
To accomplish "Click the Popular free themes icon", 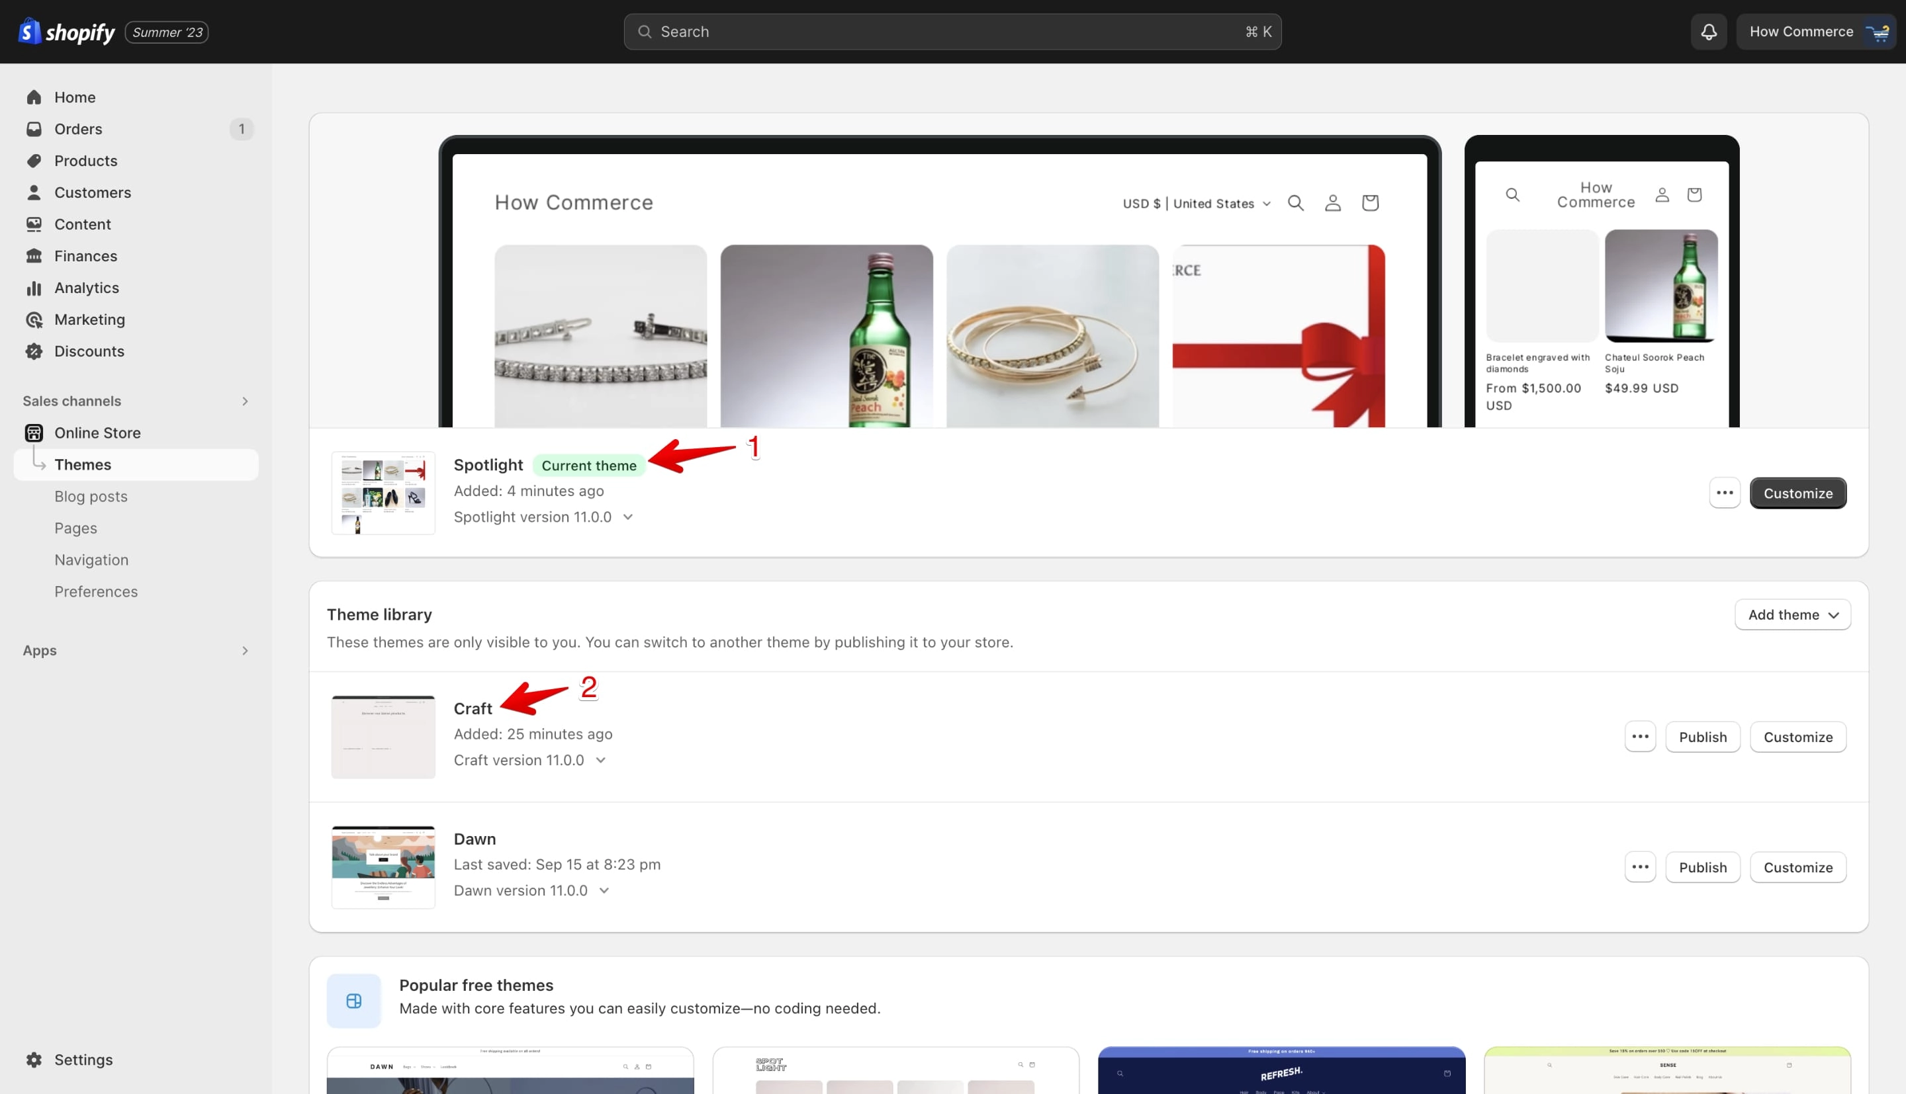I will tap(354, 1001).
